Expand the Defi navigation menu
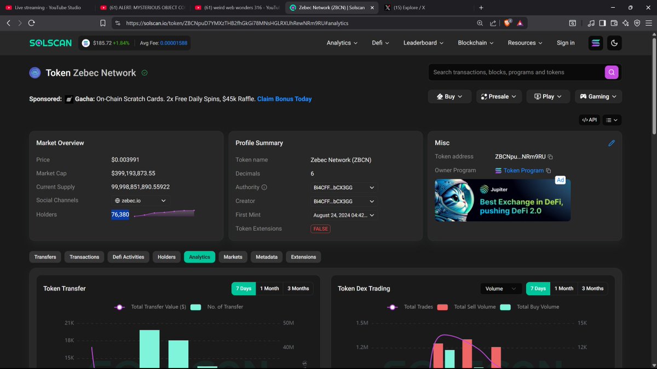Image resolution: width=657 pixels, height=369 pixels. 381,43
